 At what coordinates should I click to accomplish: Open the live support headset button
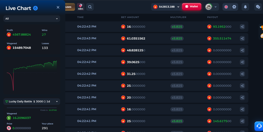[x=259, y=126]
